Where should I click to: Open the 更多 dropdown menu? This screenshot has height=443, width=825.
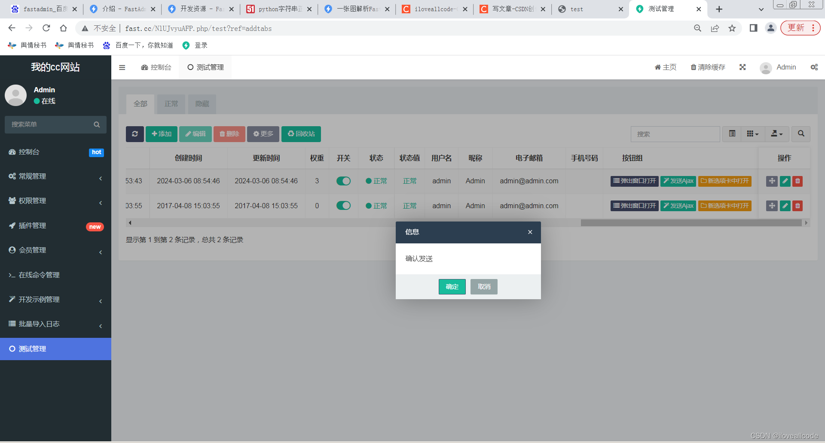tap(263, 134)
